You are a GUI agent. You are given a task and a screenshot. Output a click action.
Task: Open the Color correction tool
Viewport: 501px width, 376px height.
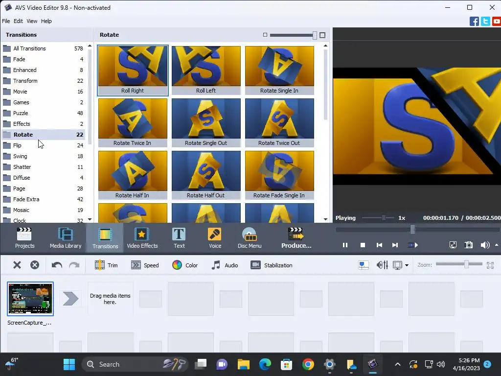coord(185,265)
